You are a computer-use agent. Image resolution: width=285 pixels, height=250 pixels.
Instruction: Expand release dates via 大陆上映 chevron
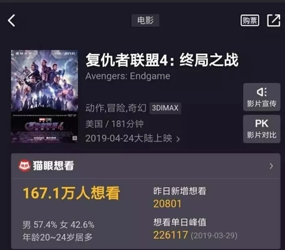coord(178,139)
